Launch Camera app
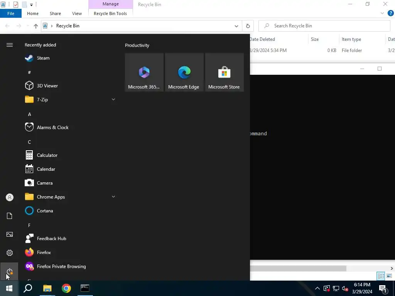 coord(70,183)
